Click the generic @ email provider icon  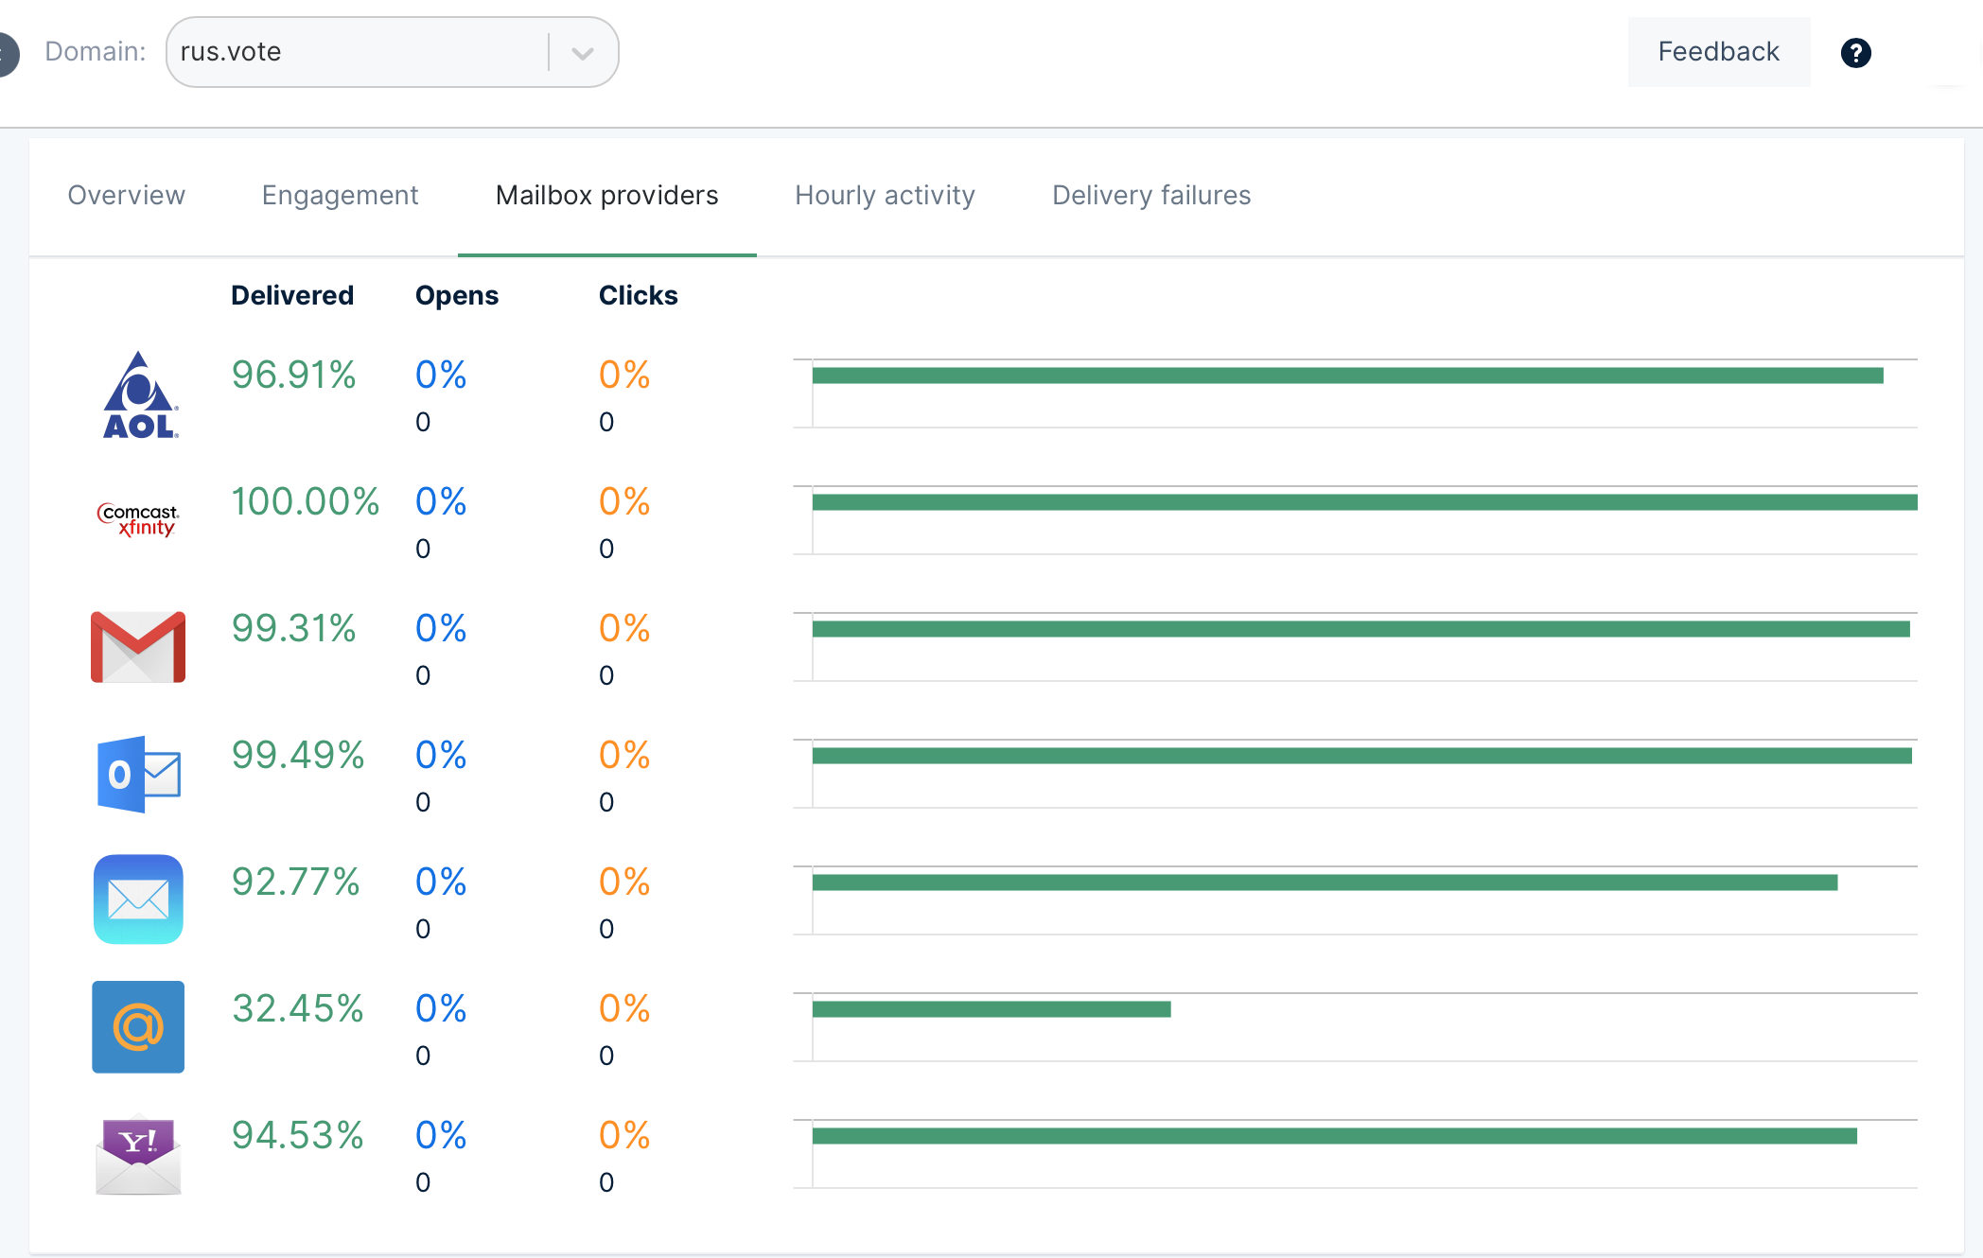[x=138, y=1026]
